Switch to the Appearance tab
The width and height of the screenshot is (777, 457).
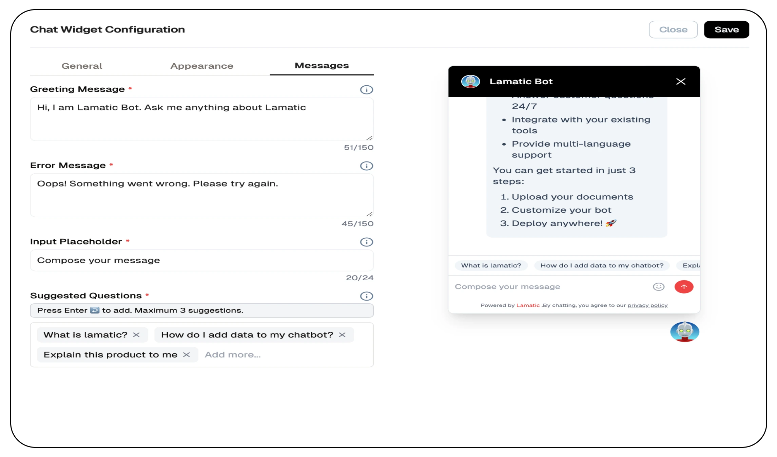point(201,66)
